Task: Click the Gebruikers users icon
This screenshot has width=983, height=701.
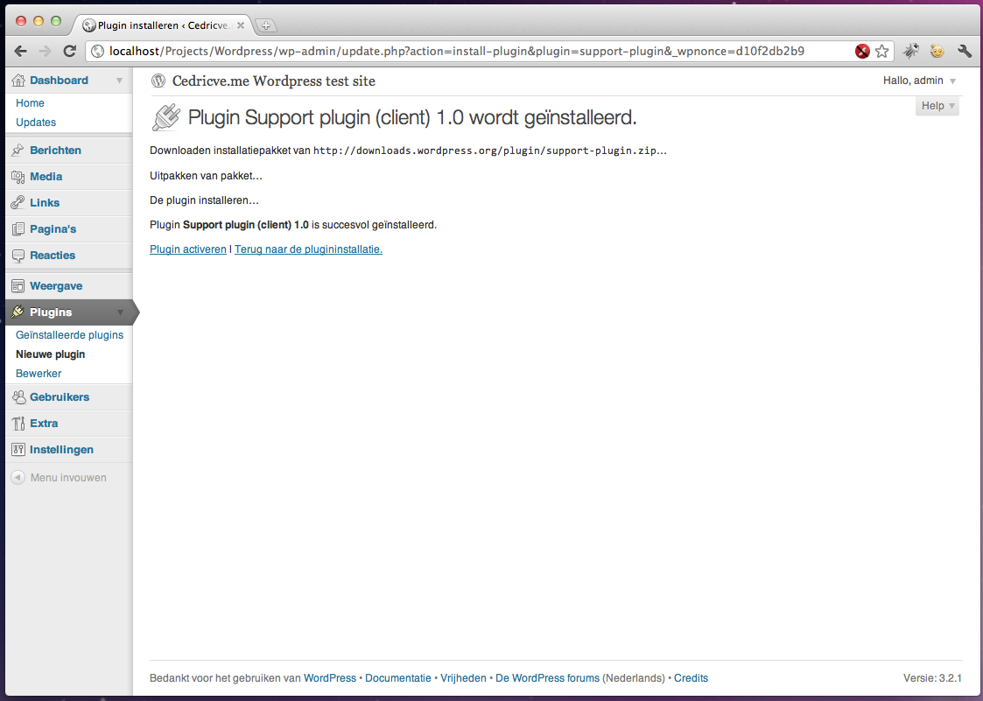Action: tap(18, 397)
